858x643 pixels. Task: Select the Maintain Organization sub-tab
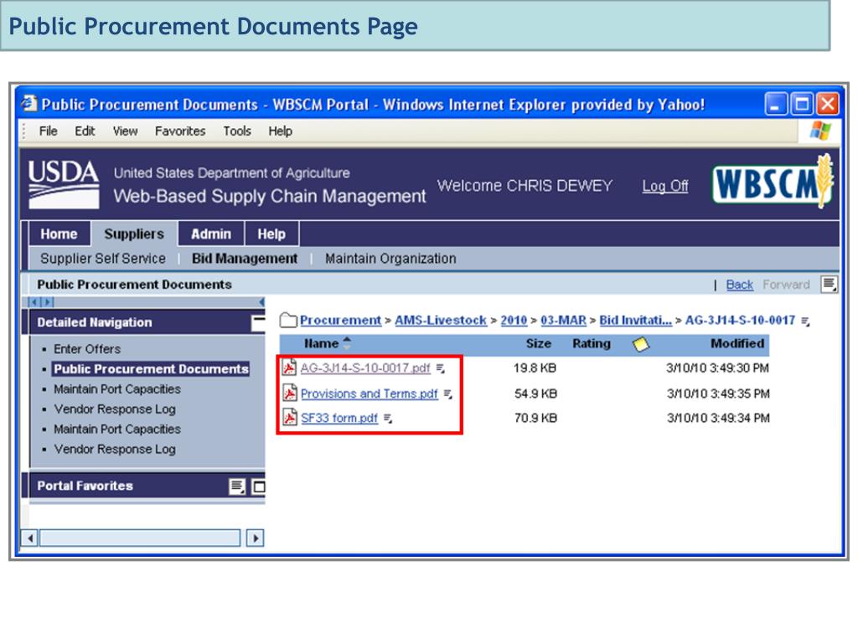[x=390, y=259]
